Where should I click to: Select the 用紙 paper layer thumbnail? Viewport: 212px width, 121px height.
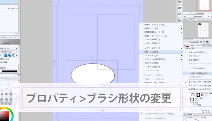tap(192, 104)
